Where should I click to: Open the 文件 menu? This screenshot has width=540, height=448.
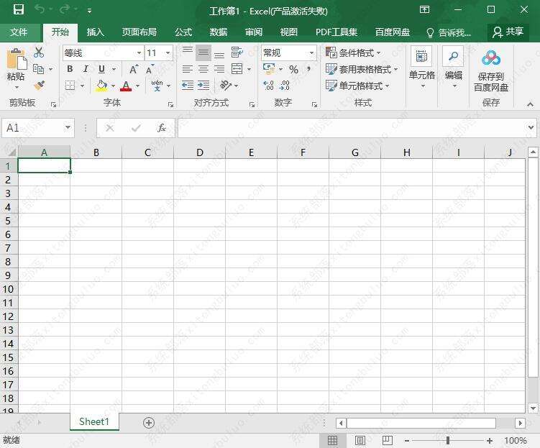(x=19, y=32)
